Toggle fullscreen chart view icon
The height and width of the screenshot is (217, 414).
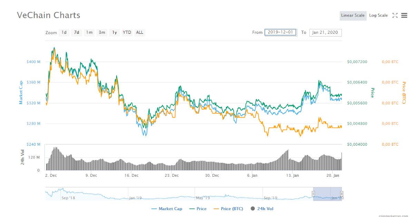point(395,15)
